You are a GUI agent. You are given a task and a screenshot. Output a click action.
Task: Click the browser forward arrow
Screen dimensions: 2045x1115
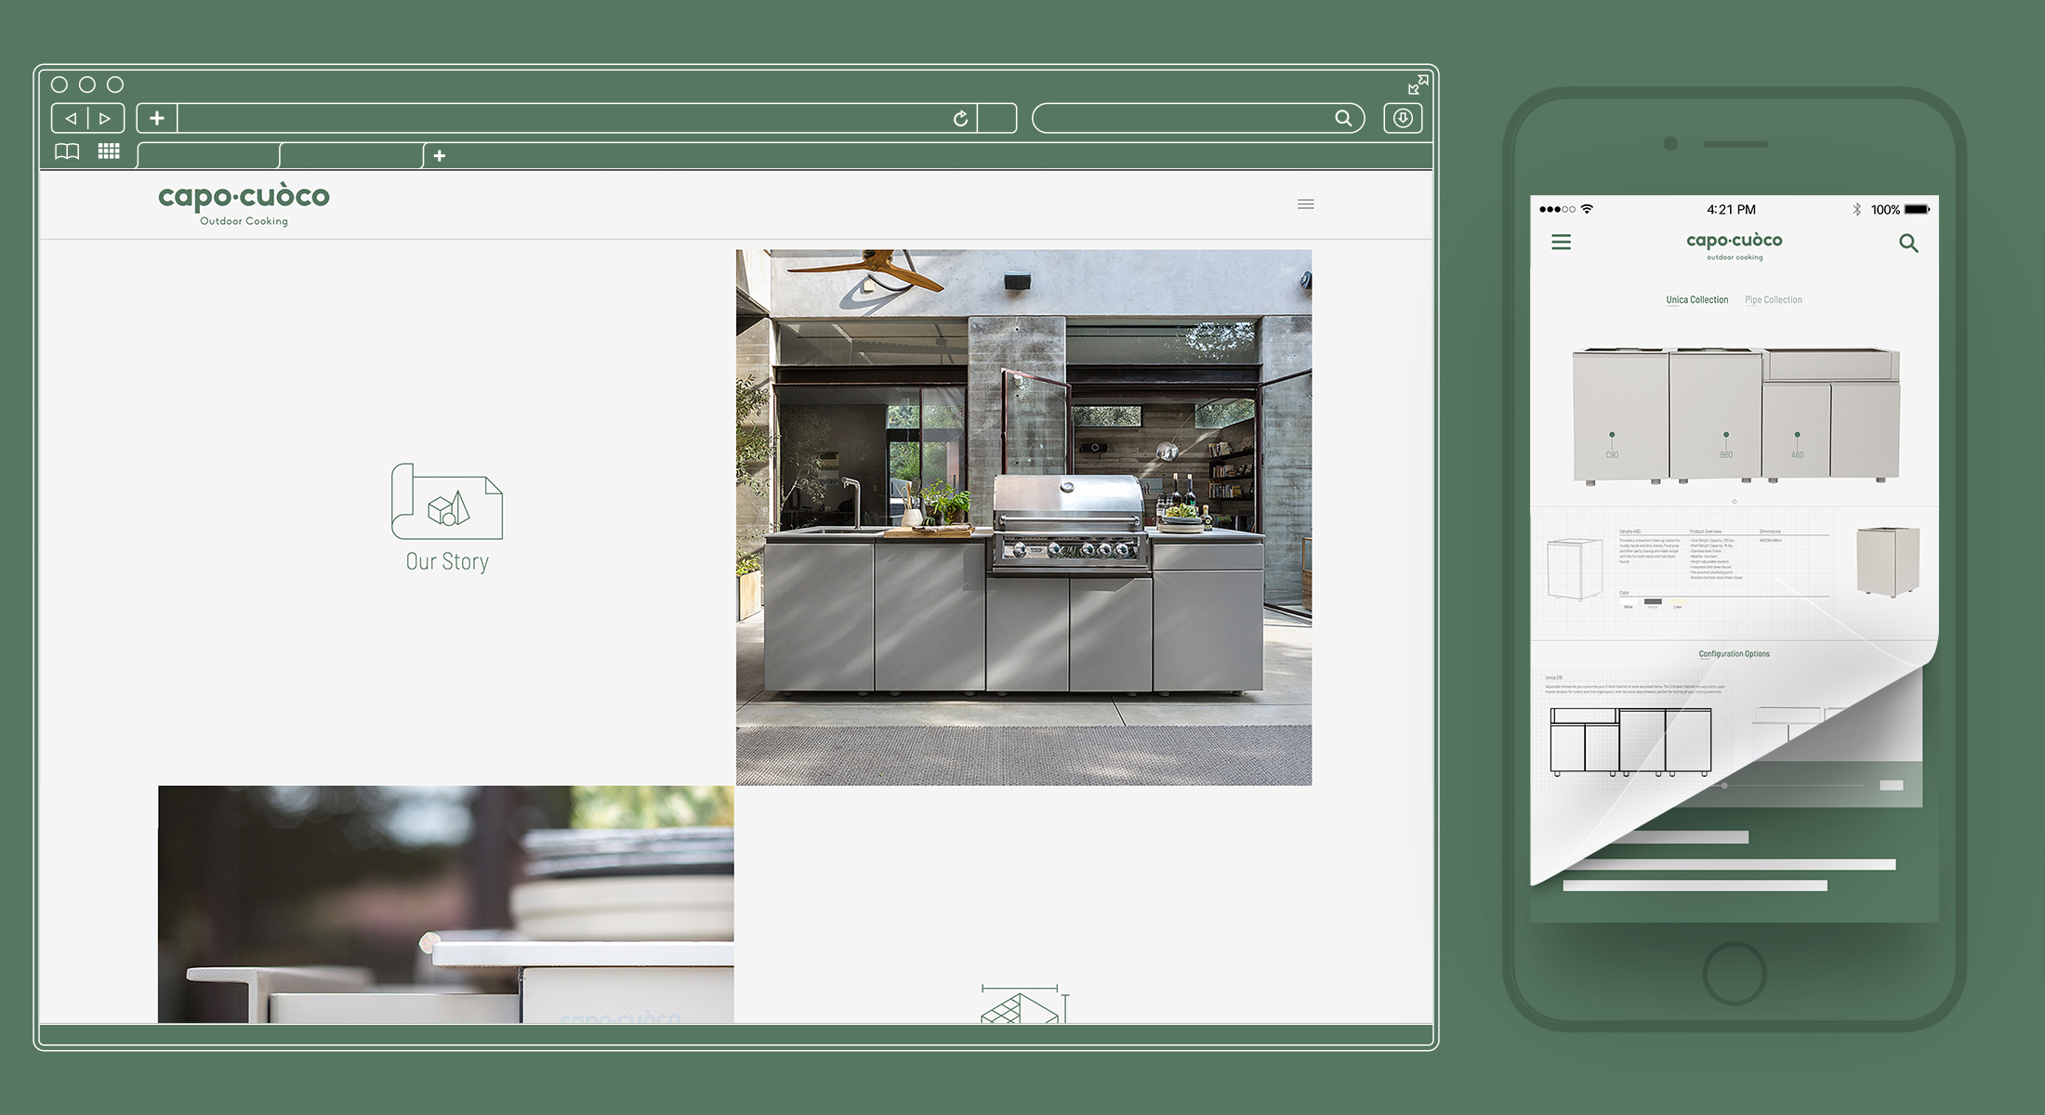[105, 119]
